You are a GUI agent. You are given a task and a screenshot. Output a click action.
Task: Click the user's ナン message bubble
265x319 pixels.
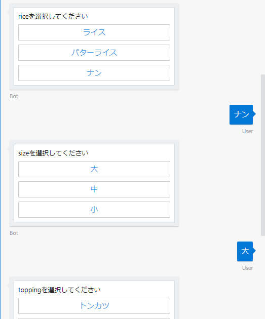241,114
